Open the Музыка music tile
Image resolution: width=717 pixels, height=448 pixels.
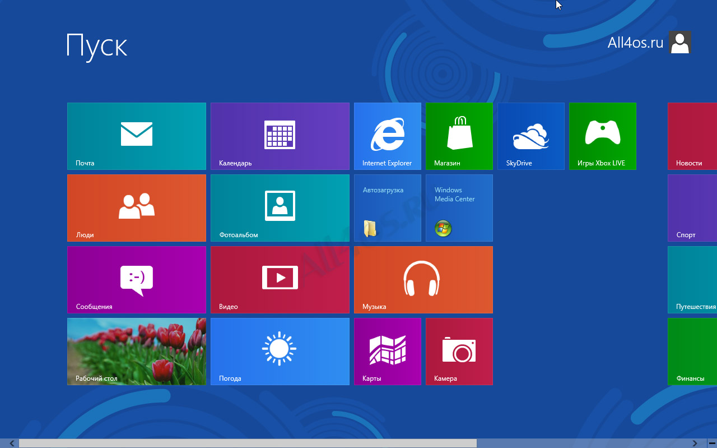pyautogui.click(x=423, y=280)
